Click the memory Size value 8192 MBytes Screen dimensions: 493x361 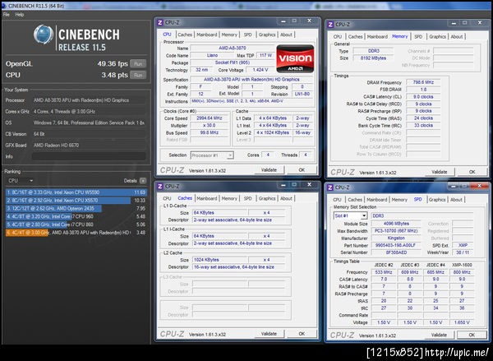373,58
